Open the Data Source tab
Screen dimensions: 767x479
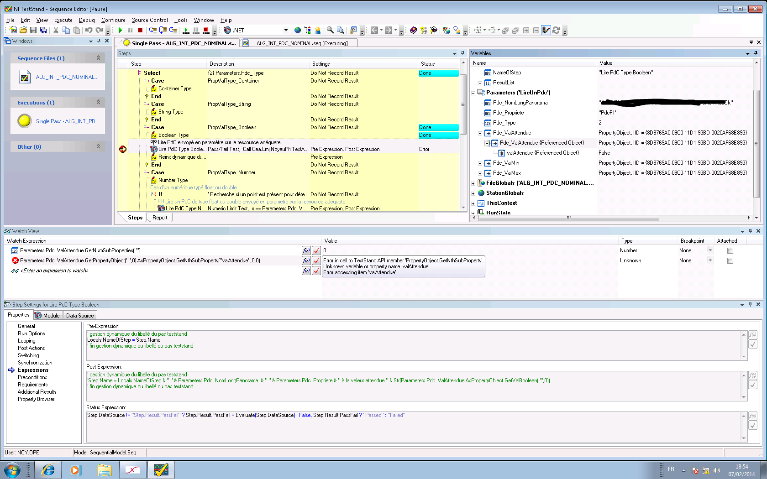[x=80, y=315]
